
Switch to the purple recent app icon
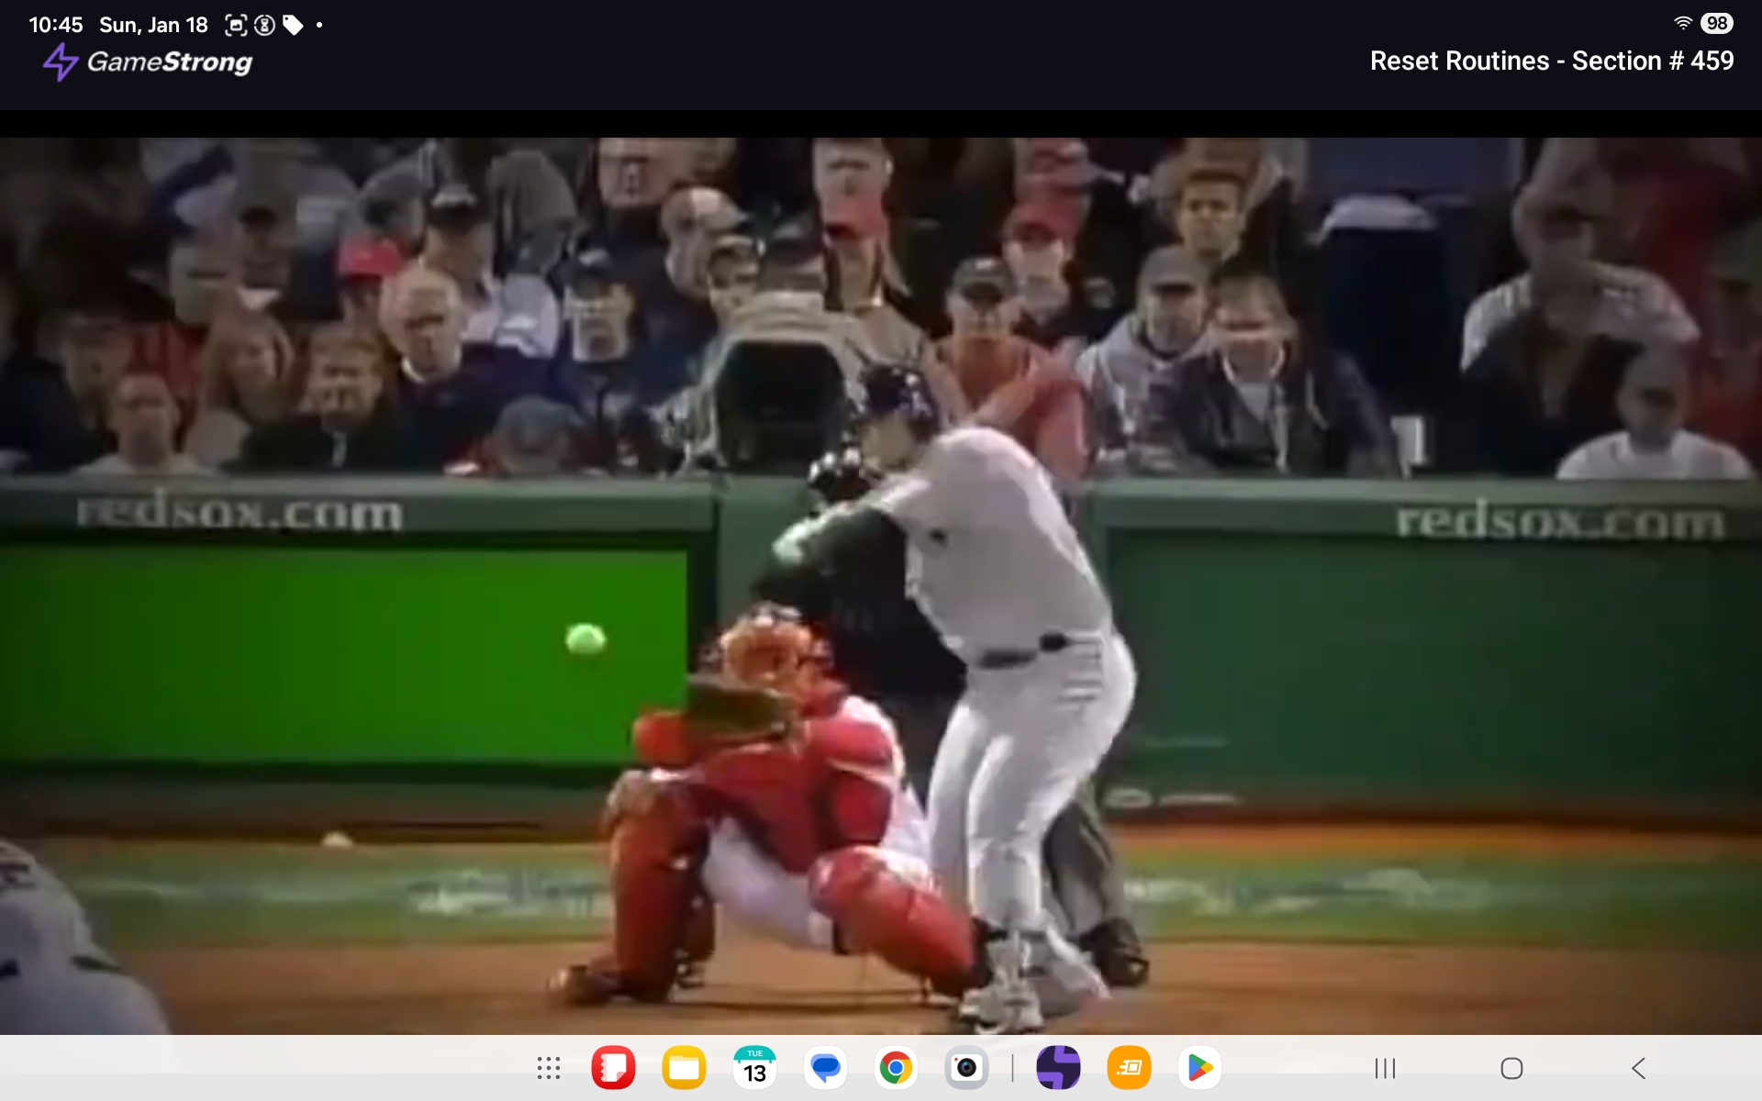[x=1058, y=1068]
